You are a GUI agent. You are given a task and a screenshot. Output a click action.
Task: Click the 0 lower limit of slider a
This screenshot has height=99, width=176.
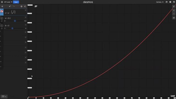[x=5, y=21]
